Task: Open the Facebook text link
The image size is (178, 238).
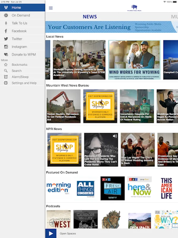Action: pyautogui.click(x=19, y=31)
